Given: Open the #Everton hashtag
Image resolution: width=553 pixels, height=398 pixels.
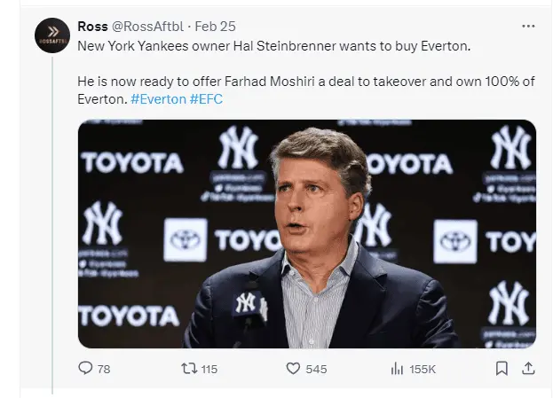Looking at the screenshot, I should 158,98.
